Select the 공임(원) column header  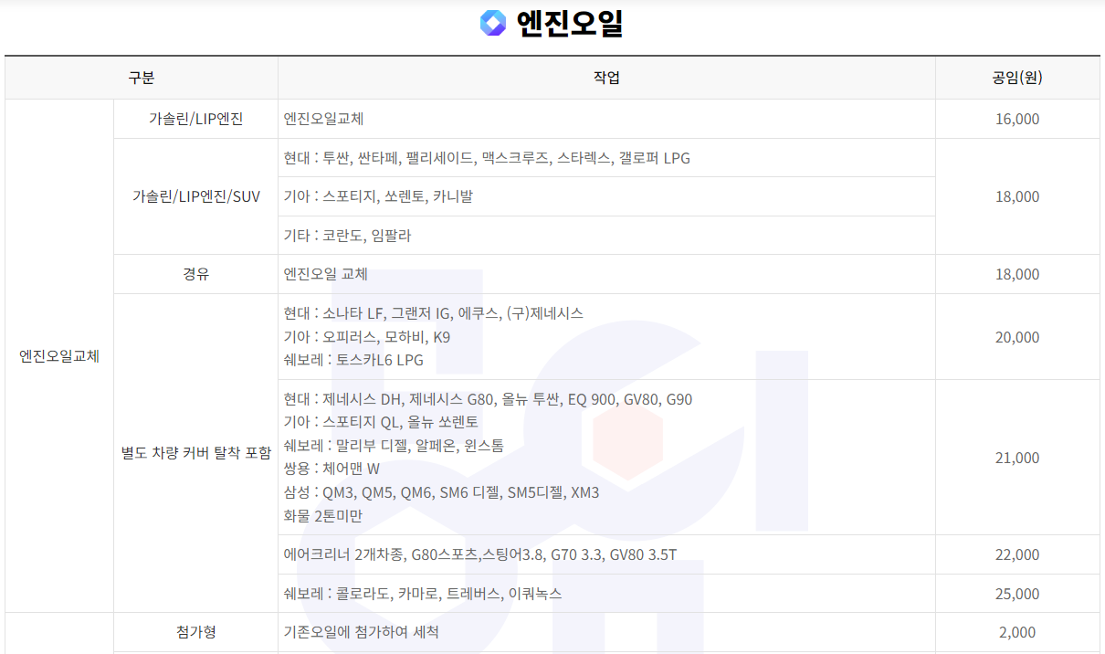pyautogui.click(x=1017, y=78)
